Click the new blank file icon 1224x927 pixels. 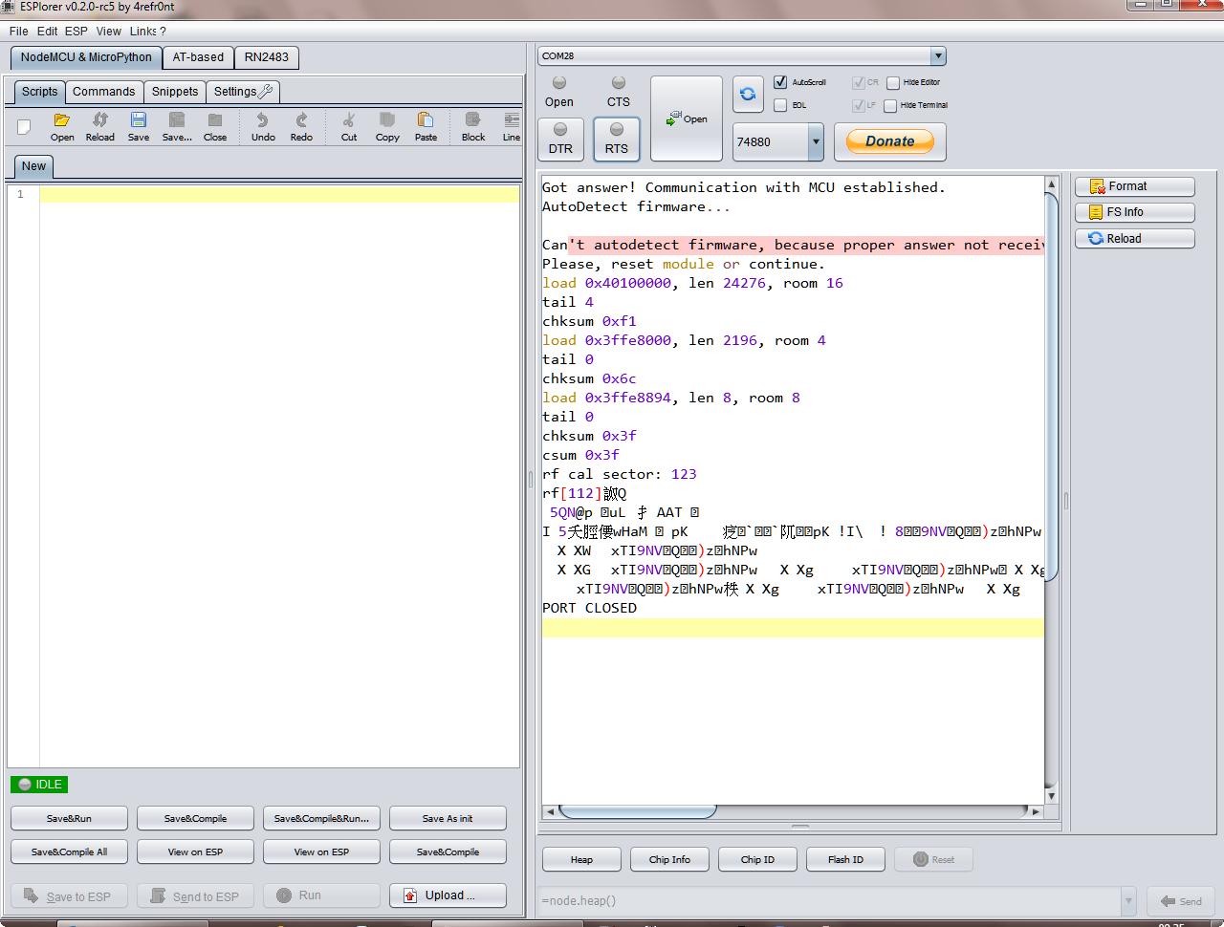(x=25, y=126)
